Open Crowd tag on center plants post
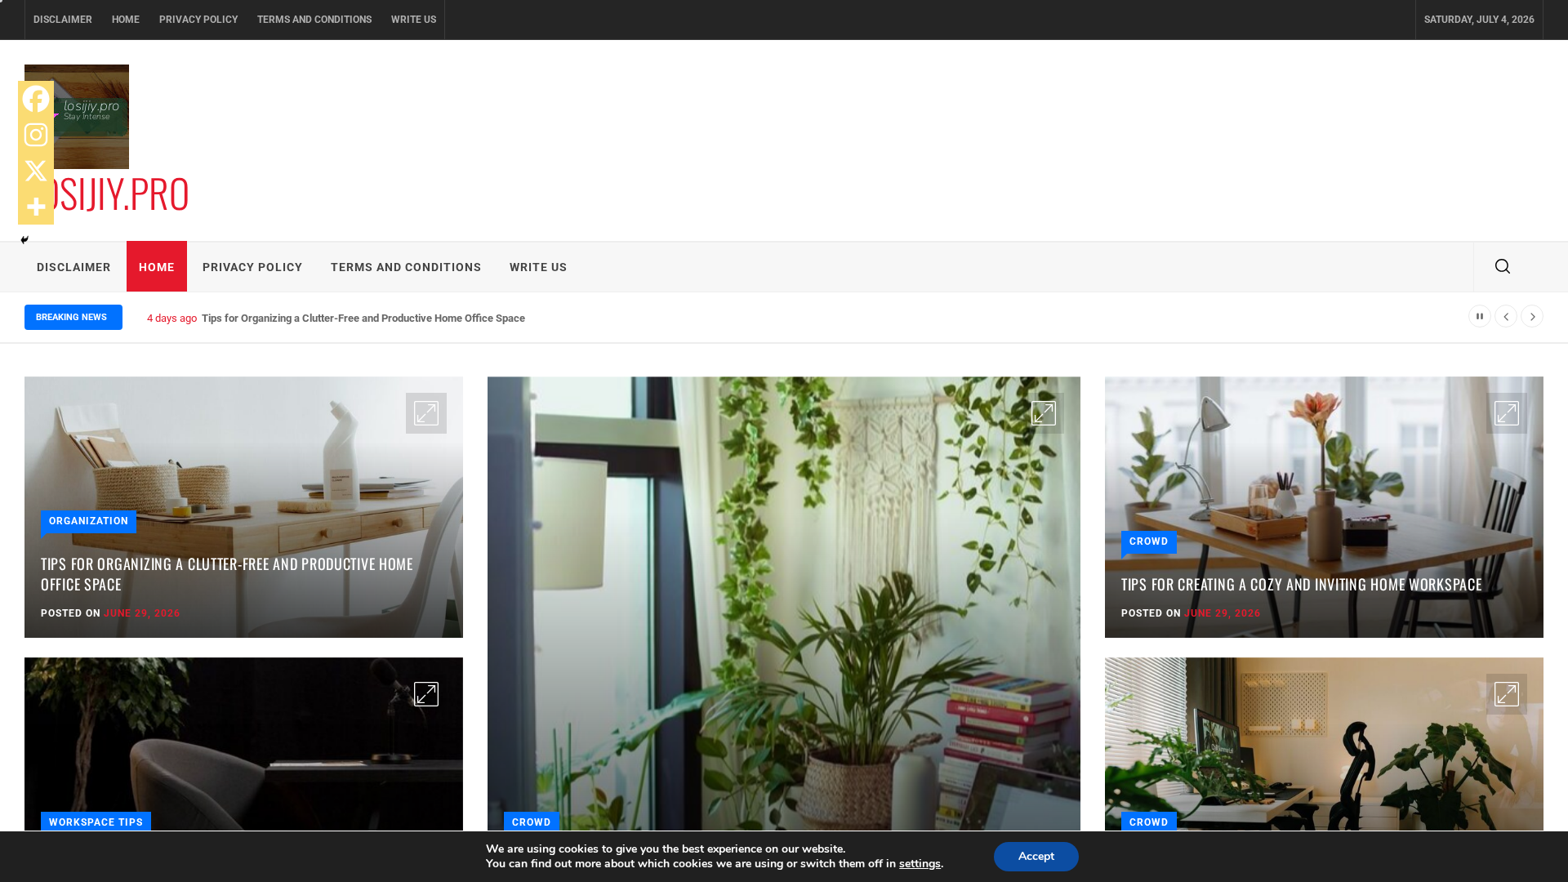The image size is (1568, 882). [x=532, y=822]
